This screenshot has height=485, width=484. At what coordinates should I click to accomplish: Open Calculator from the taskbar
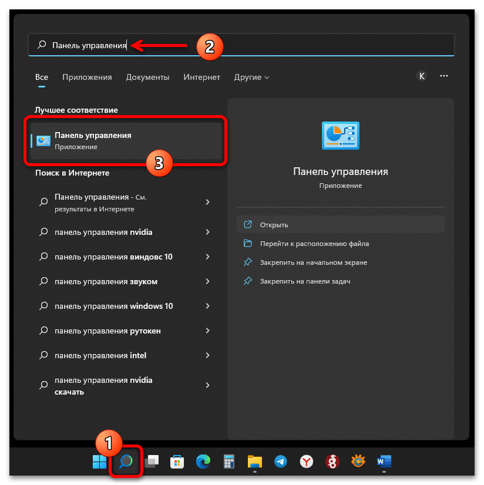229,462
